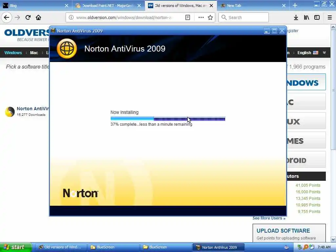
Task: Open the Firefox hamburger menu
Action: 330,17
